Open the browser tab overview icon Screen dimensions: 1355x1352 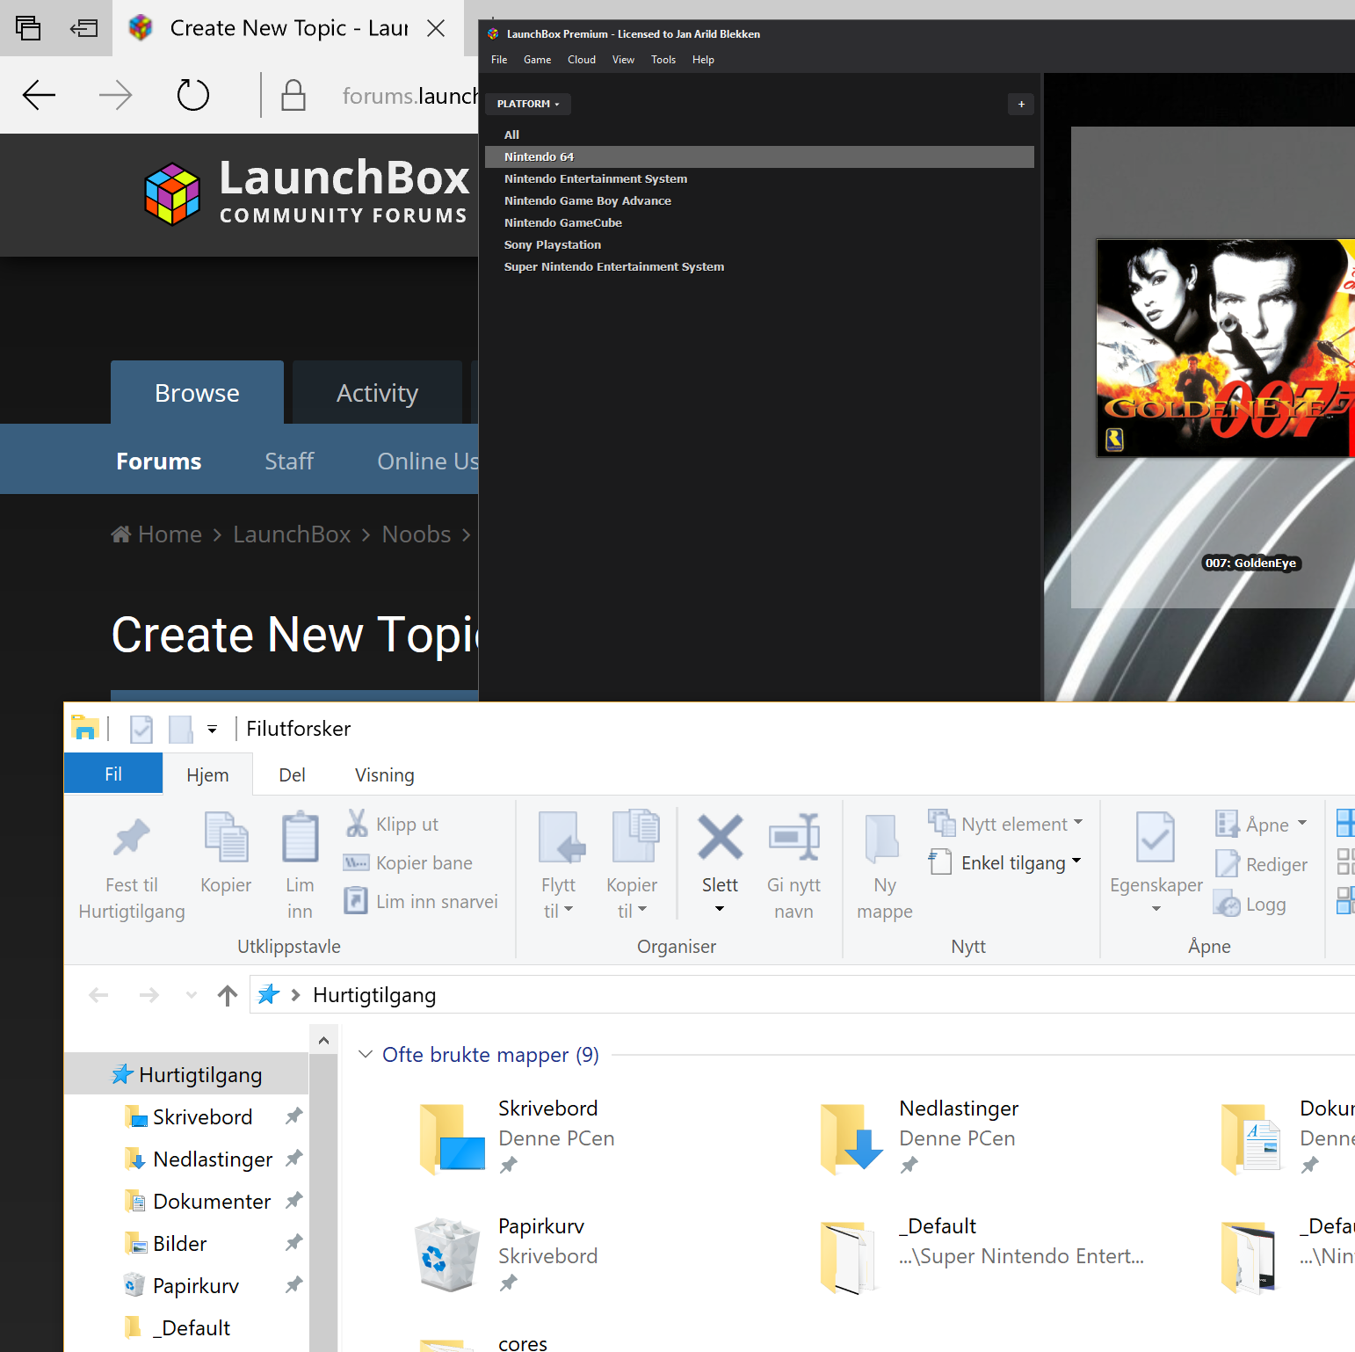coord(28,28)
